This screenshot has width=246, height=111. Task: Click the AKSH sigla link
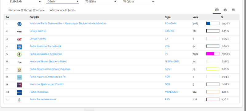click(x=168, y=69)
